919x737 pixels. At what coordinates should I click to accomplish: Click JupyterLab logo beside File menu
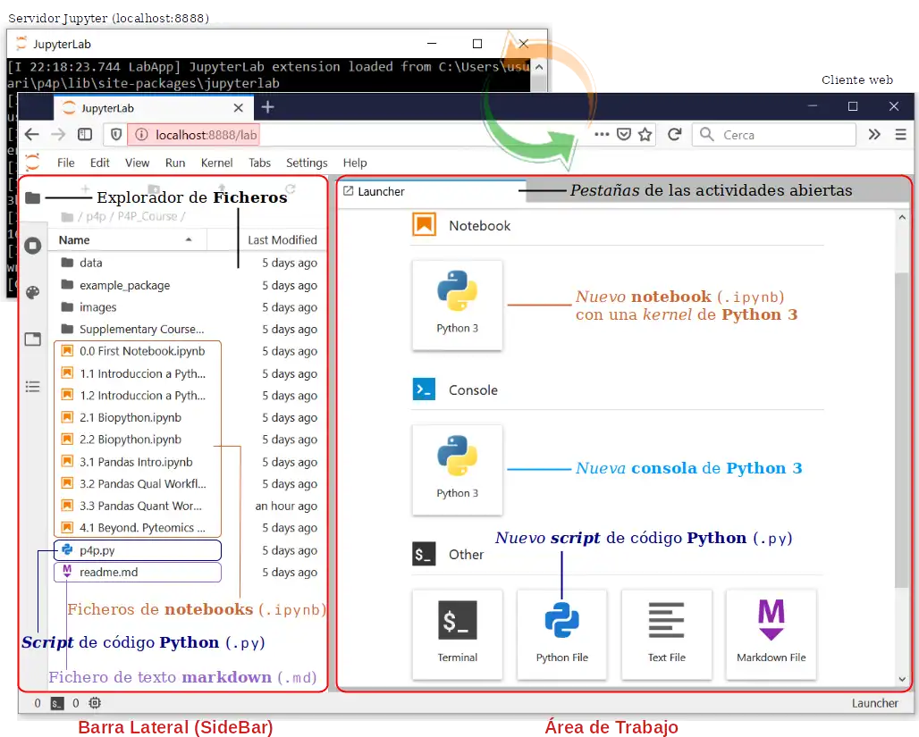[x=33, y=163]
